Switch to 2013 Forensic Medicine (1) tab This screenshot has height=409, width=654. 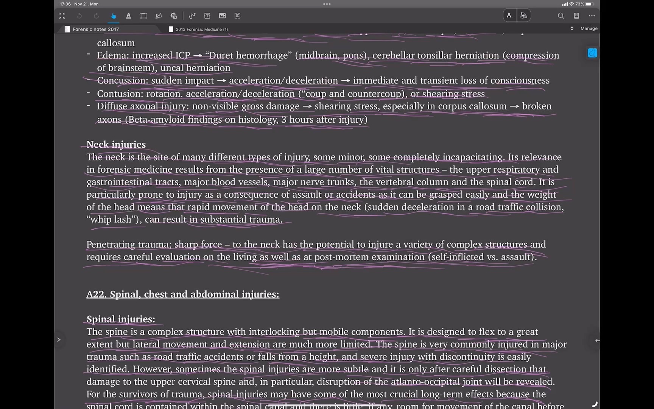tap(199, 29)
